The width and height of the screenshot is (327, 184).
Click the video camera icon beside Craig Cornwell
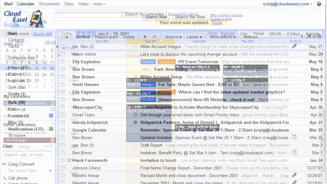point(4,164)
